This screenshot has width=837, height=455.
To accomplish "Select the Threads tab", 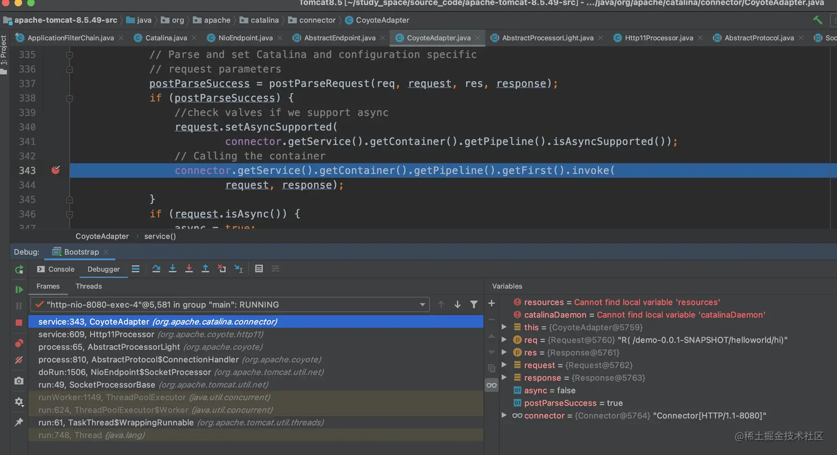I will [89, 286].
